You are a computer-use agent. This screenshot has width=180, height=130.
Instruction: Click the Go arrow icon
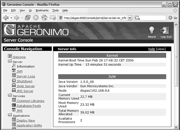pyautogui.click(x=170, y=18)
